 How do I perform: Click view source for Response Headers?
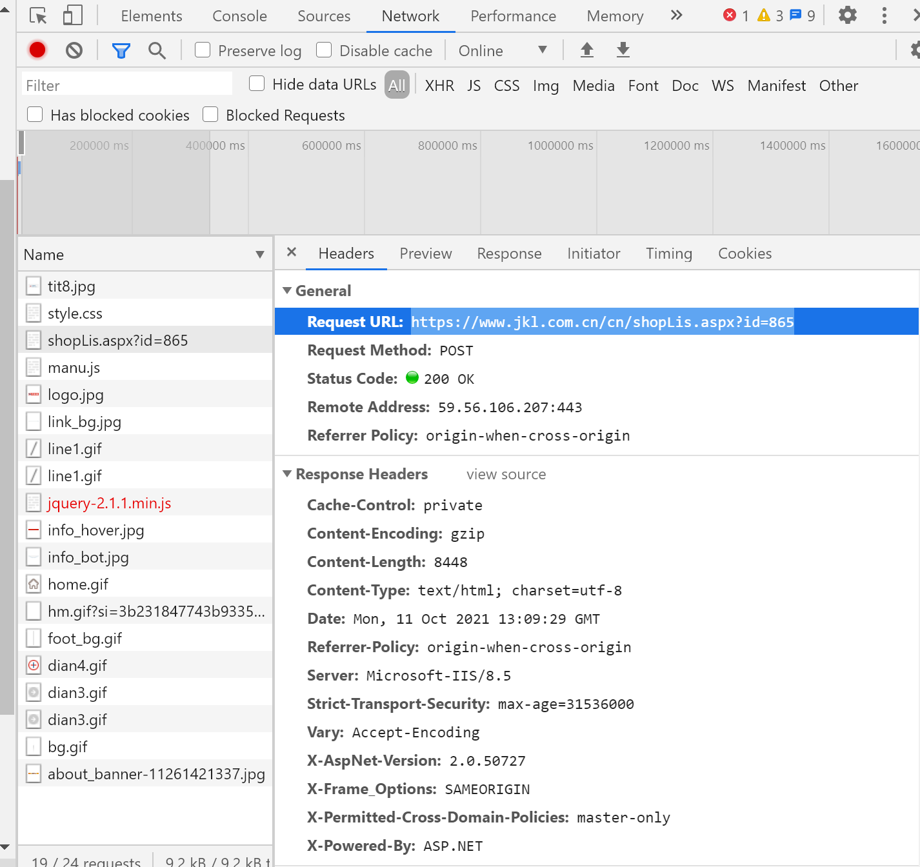click(506, 474)
